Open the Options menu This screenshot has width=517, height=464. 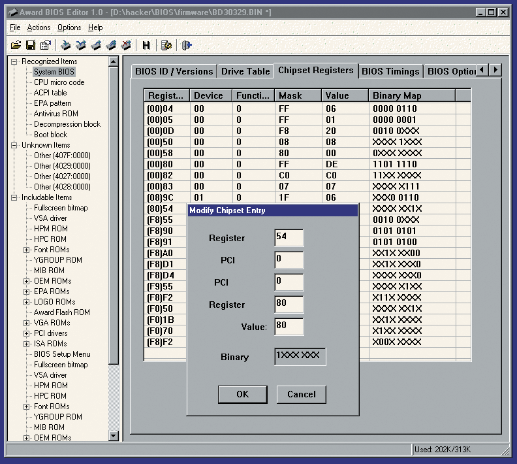pos(69,27)
